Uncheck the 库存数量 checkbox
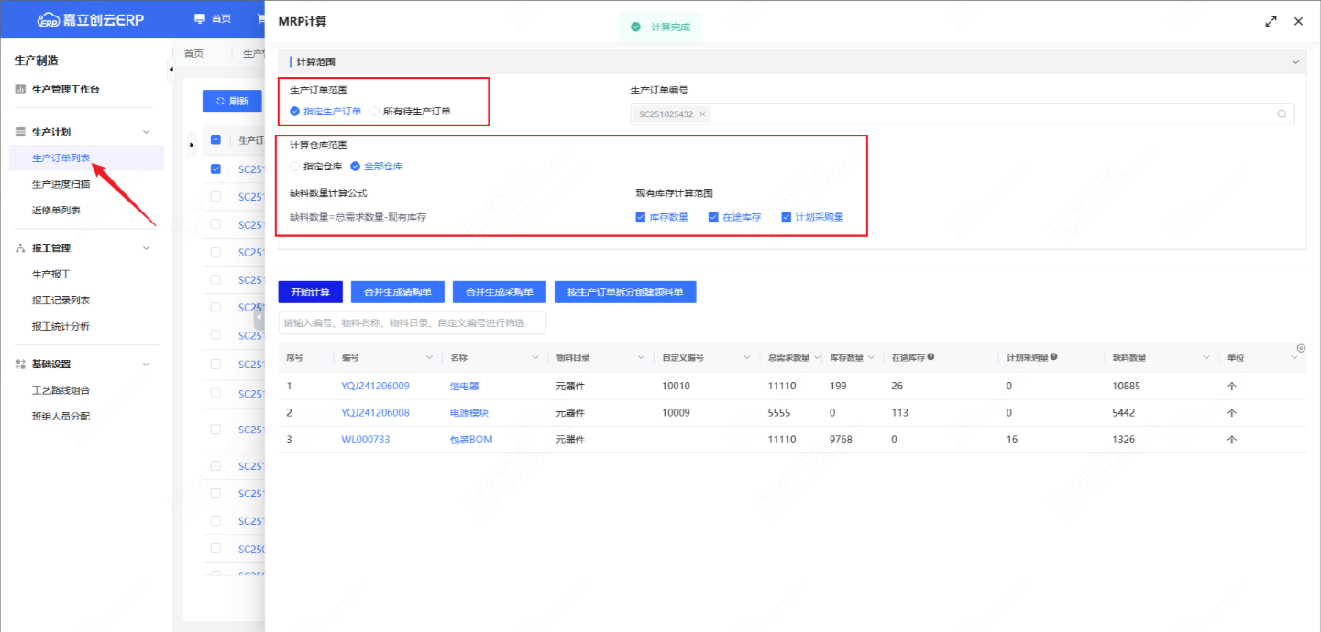Screen dimensions: 1321x632 pos(641,217)
